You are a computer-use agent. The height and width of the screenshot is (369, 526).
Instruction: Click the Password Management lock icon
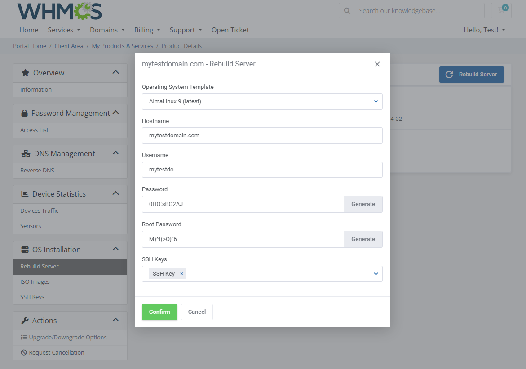click(x=25, y=113)
